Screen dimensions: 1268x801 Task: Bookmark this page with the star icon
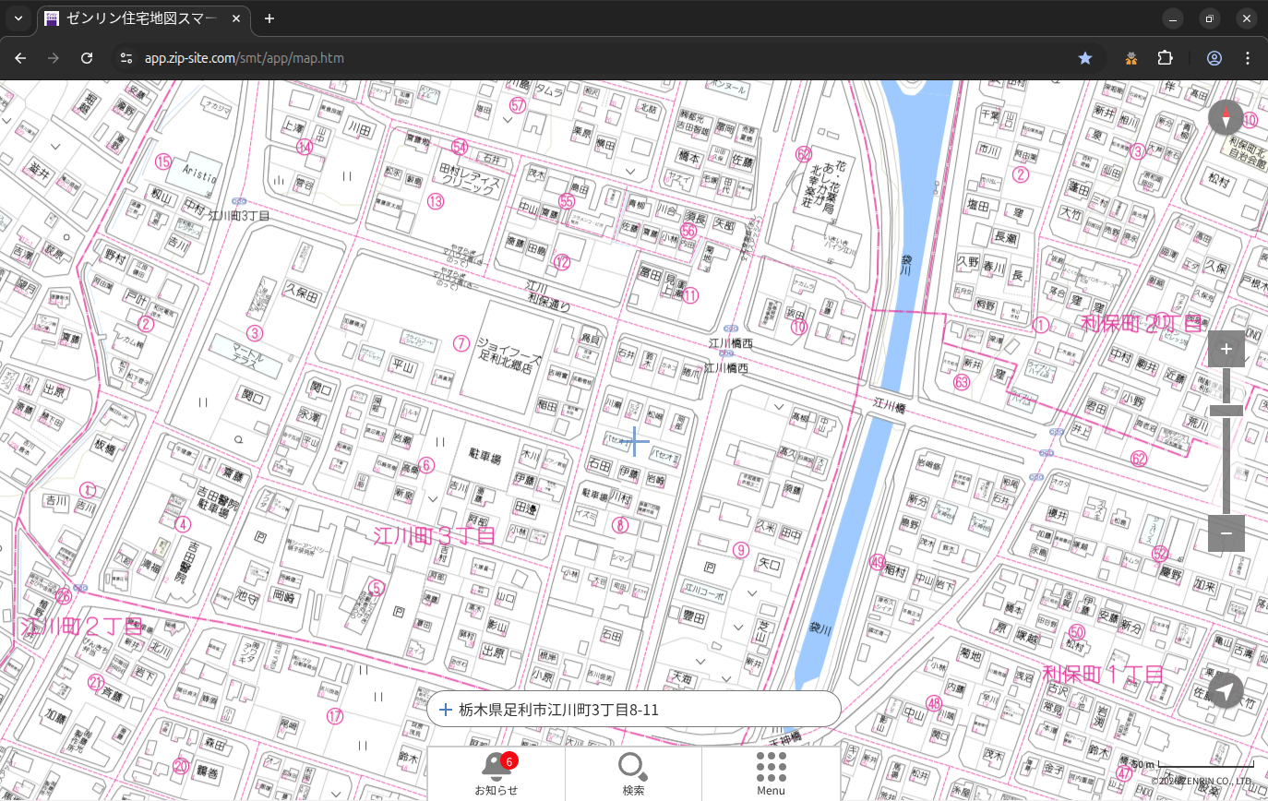(1085, 58)
